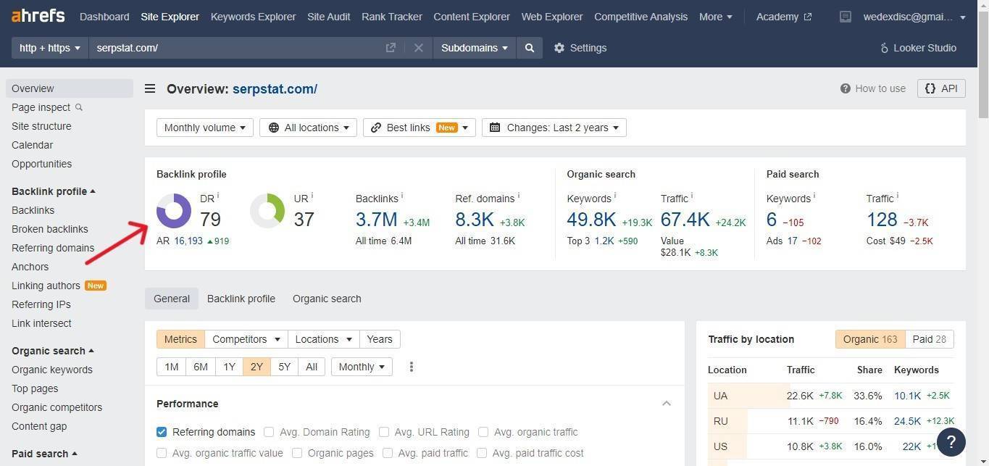The width and height of the screenshot is (989, 466).
Task: Click the Domain Rating donut chart
Action: (x=174, y=211)
